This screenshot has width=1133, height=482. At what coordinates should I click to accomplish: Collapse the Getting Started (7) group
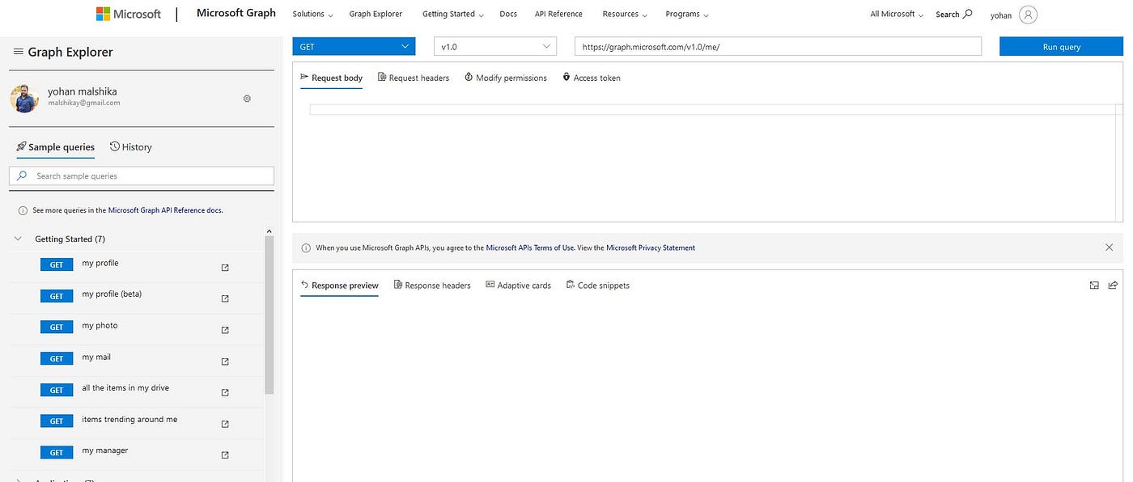click(x=18, y=239)
